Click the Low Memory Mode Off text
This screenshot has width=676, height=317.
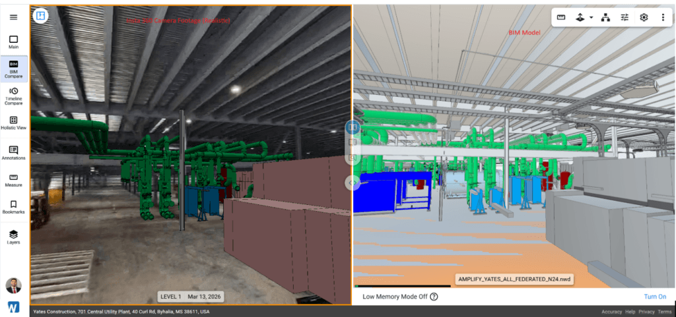pos(395,297)
